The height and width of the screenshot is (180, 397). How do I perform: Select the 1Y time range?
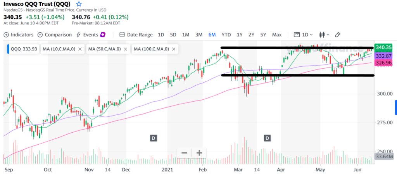point(240,35)
